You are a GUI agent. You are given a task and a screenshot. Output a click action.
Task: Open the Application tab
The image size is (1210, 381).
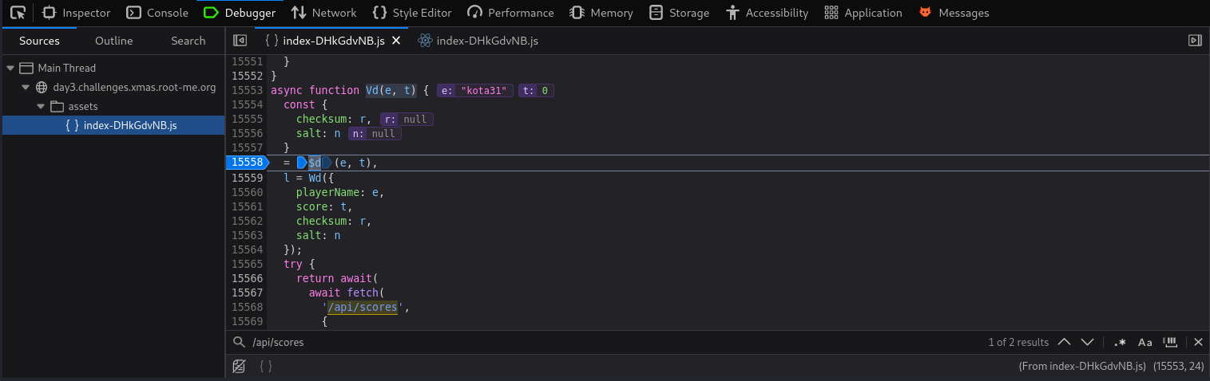pos(863,13)
